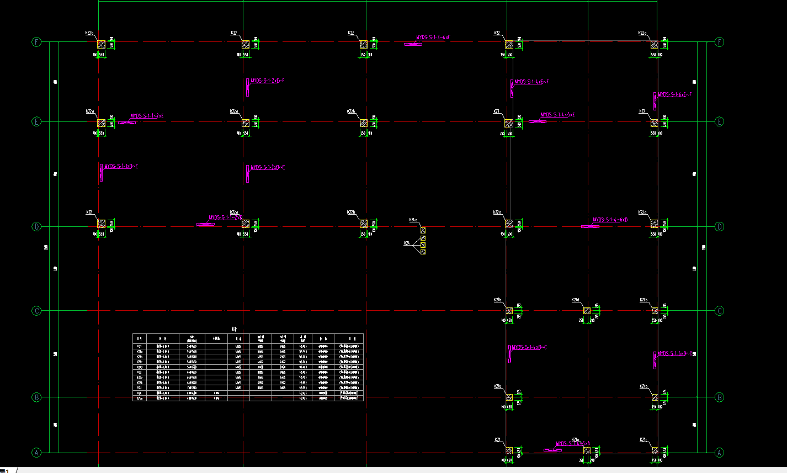787x473 pixels.
Task: Pick the MYDS-S-1-1~2xE label
Action: [147, 116]
